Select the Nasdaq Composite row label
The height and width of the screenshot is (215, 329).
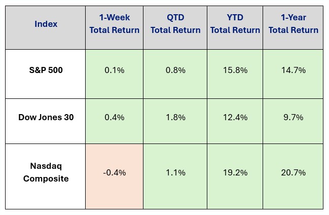[x=46, y=172]
